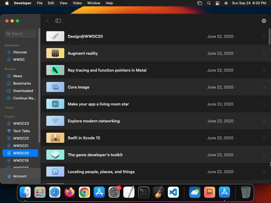Open Terminal from the Dock
The height and width of the screenshot is (203, 271).
click(x=144, y=192)
